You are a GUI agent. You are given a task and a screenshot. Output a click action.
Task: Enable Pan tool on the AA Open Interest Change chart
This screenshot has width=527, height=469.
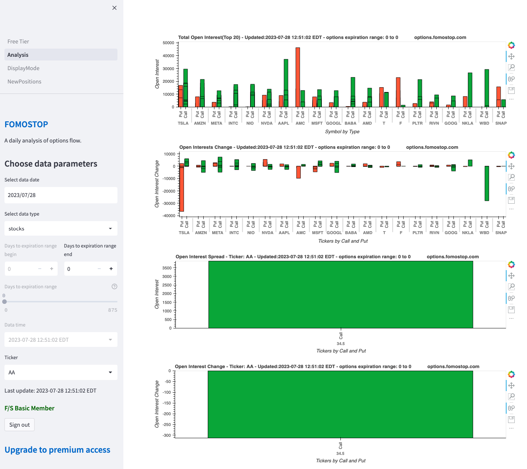511,386
